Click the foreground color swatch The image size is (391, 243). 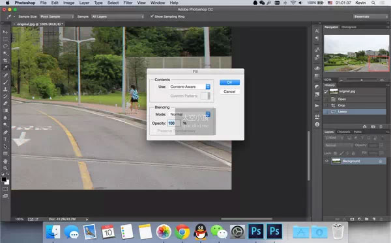tap(4, 179)
